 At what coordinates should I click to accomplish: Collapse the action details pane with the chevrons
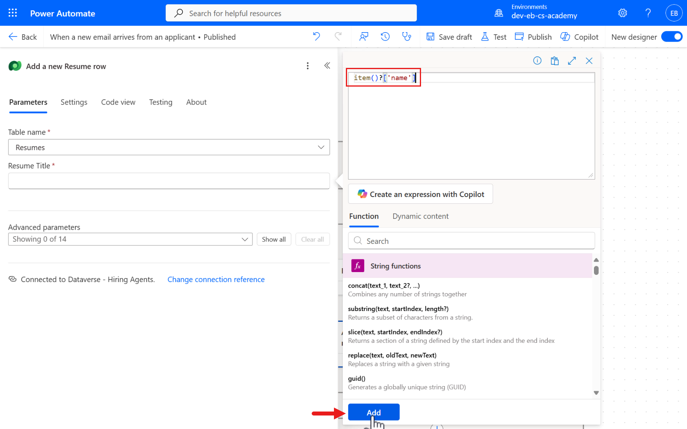[x=327, y=66]
